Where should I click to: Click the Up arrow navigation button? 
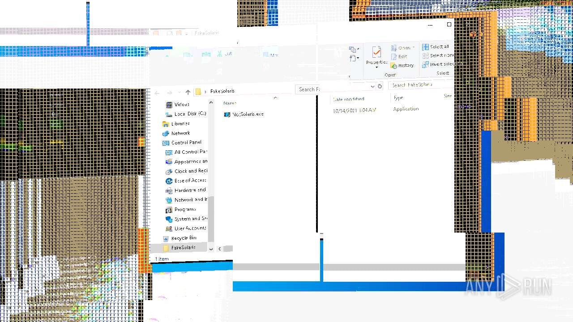(x=188, y=92)
